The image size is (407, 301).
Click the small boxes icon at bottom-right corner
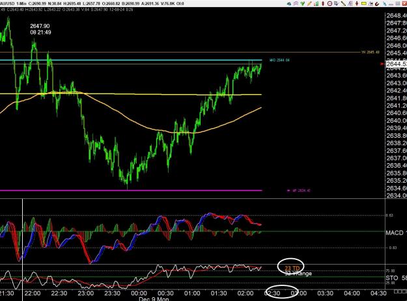coord(400,292)
